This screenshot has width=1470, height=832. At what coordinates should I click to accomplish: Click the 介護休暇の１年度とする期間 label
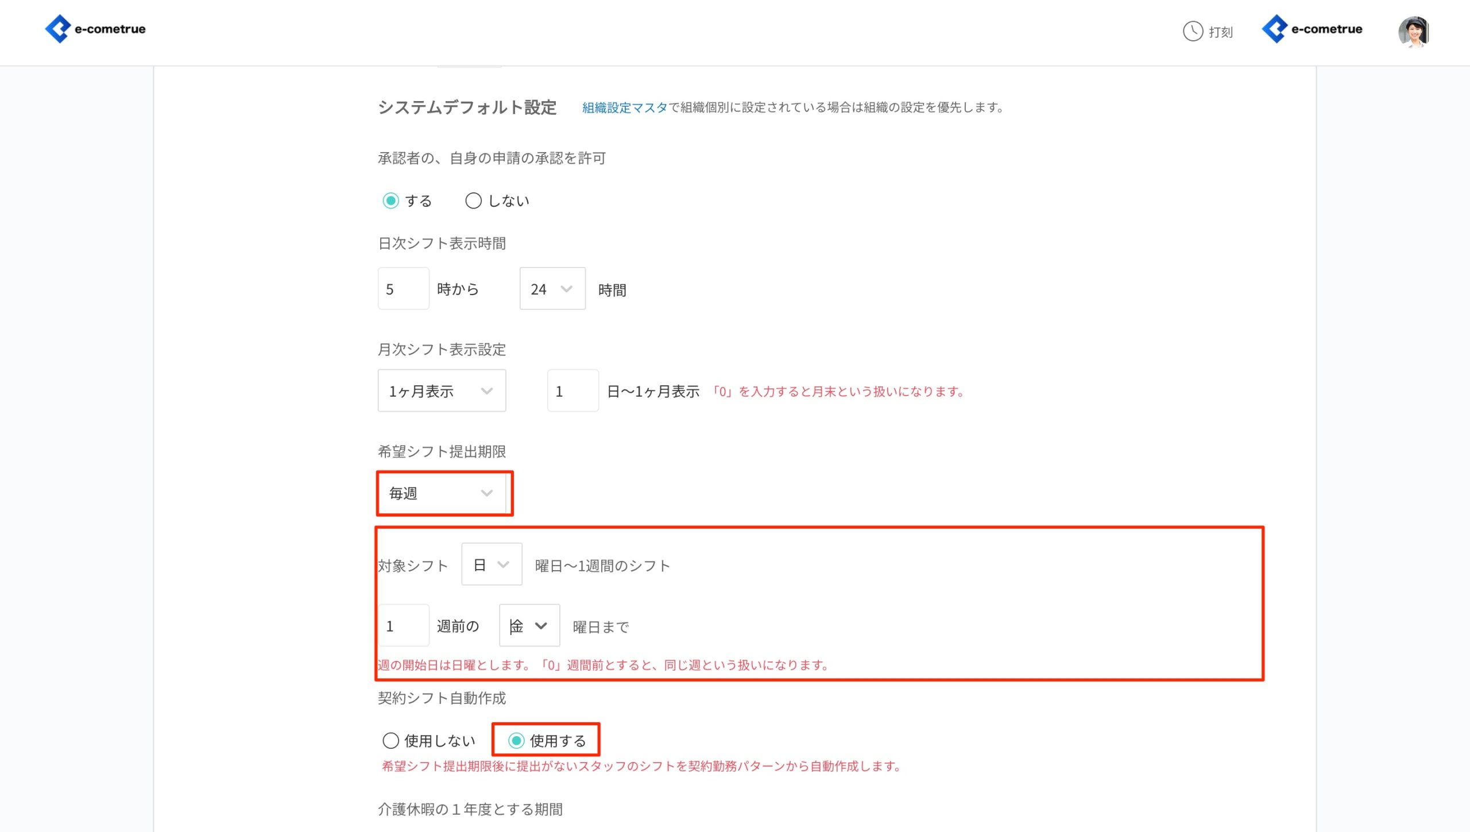coord(471,810)
